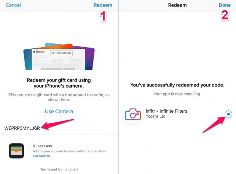The height and width of the screenshot is (174, 236).
Task: Click the Get Started link
Action: click(x=41, y=156)
